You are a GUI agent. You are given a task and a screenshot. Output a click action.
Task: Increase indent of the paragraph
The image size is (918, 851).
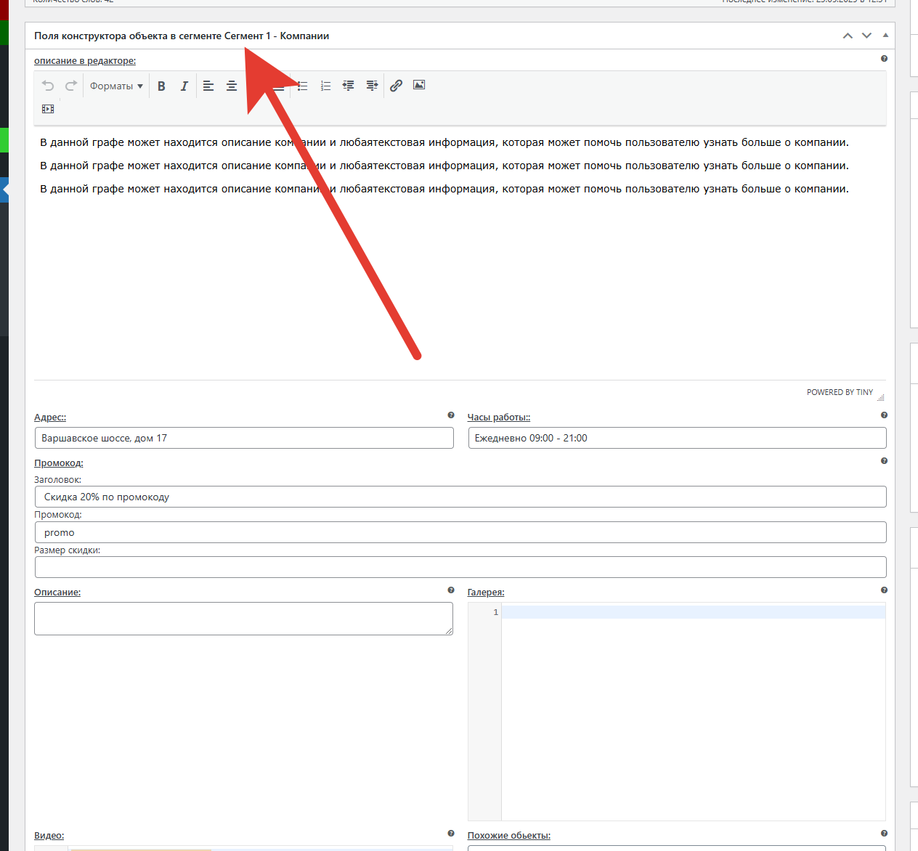tap(372, 86)
